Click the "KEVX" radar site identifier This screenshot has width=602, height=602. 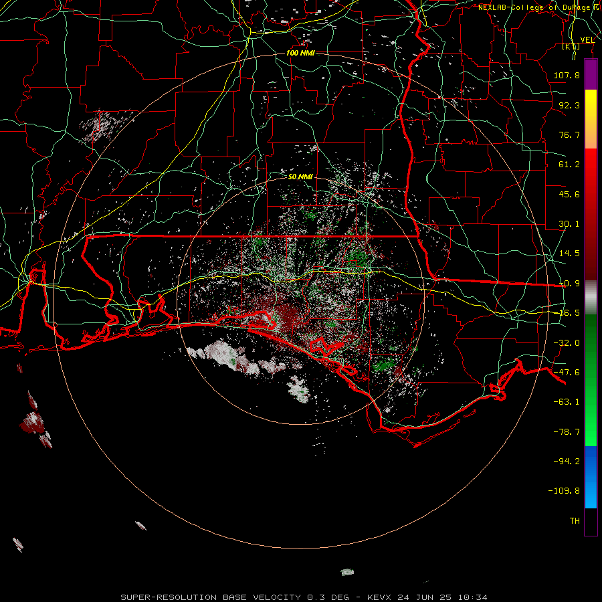point(379,597)
